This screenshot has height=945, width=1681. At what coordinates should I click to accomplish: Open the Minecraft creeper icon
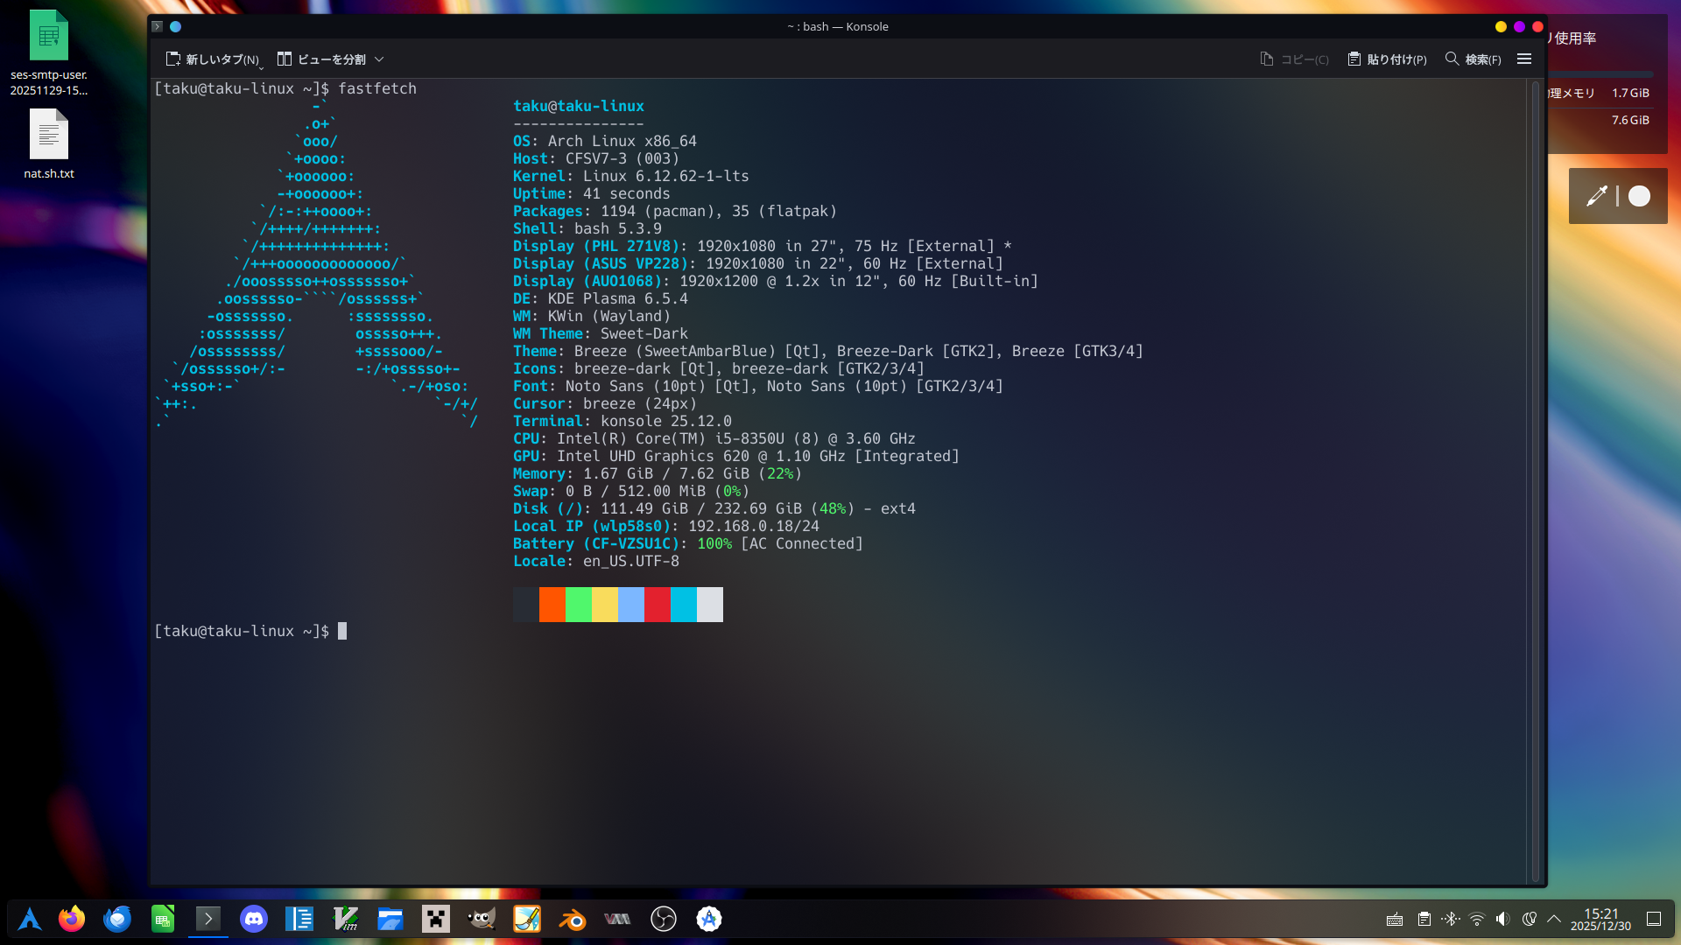pos(436,919)
